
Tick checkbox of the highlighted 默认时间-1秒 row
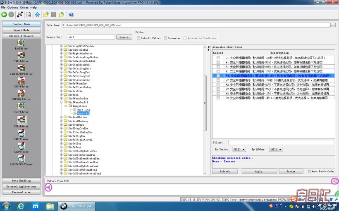coord(218,76)
